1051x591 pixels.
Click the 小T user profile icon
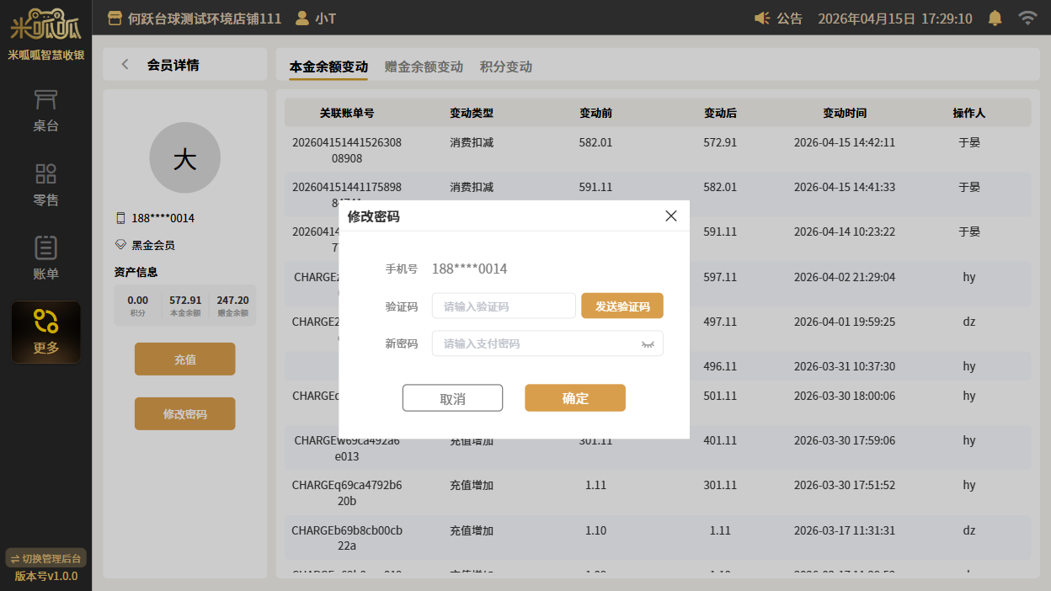(x=301, y=18)
